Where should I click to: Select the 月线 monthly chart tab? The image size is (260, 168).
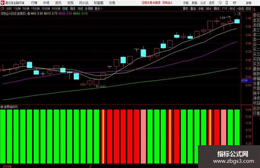pyautogui.click(x=80, y=9)
